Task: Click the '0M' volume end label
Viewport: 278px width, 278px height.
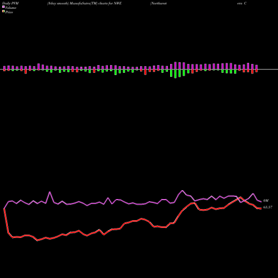Action: pos(266,201)
